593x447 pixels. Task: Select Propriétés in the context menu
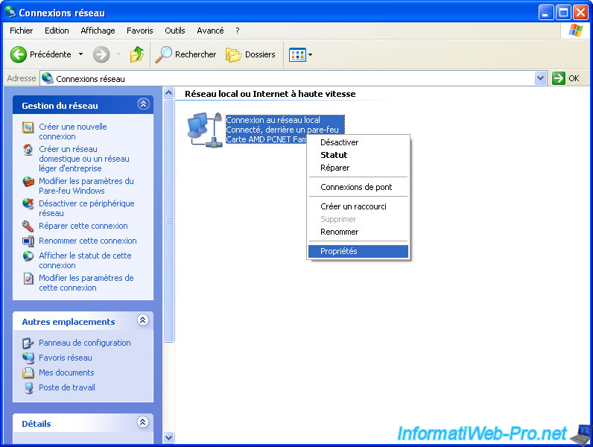(339, 251)
